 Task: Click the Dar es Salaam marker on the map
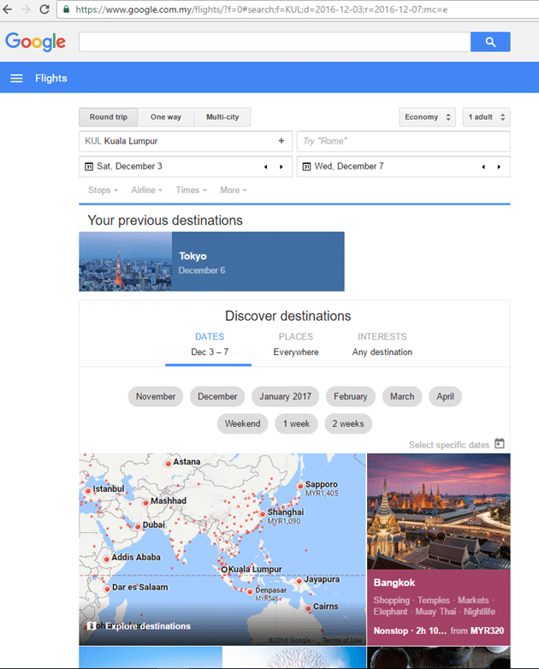(x=107, y=589)
